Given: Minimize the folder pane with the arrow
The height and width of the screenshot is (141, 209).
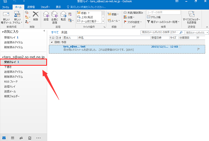Looking at the screenshot, I should 44,31.
